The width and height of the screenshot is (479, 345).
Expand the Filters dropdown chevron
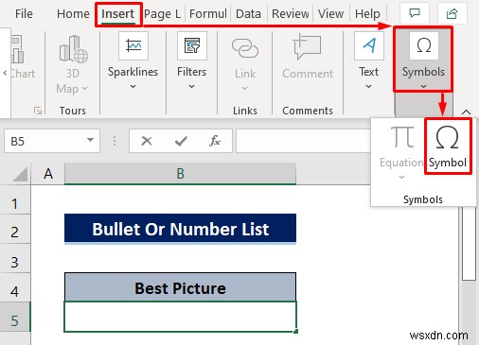(x=191, y=86)
